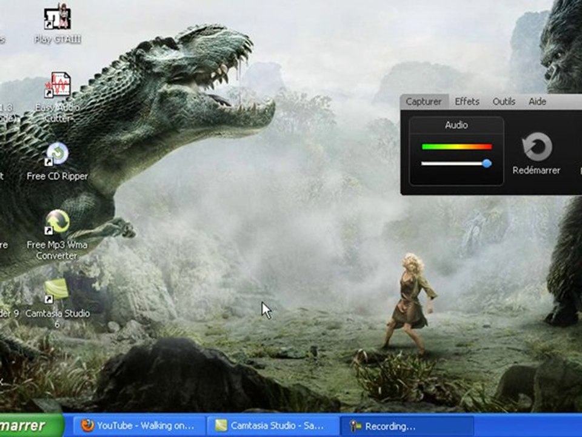Click the Camtasia icon in taskbar button
This screenshot has height=437, width=582.
pos(221,425)
